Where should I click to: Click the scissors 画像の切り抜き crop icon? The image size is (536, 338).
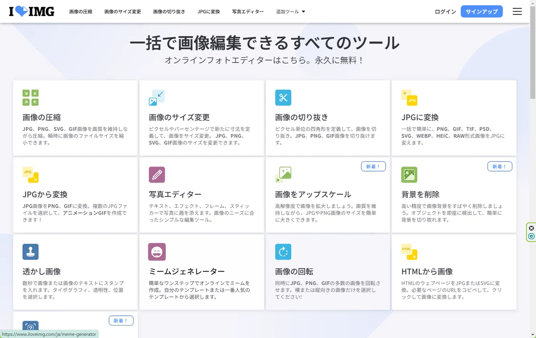tap(283, 98)
